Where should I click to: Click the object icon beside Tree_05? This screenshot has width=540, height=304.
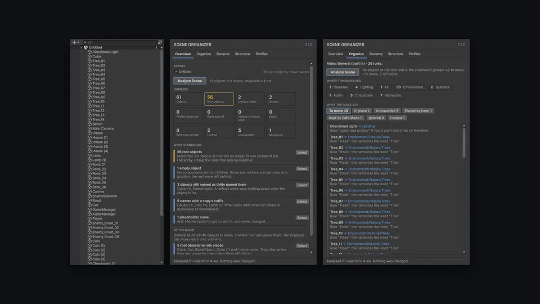pos(89,79)
